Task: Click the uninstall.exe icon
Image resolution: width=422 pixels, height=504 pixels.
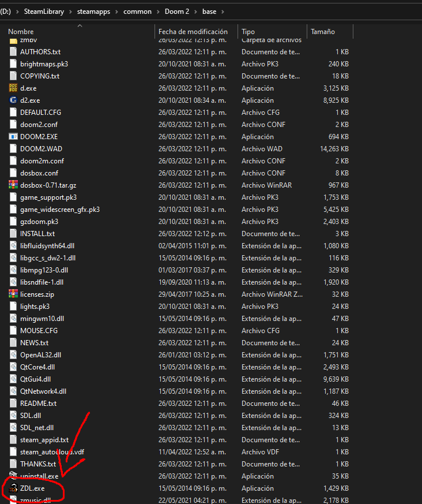Action: pos(13,476)
